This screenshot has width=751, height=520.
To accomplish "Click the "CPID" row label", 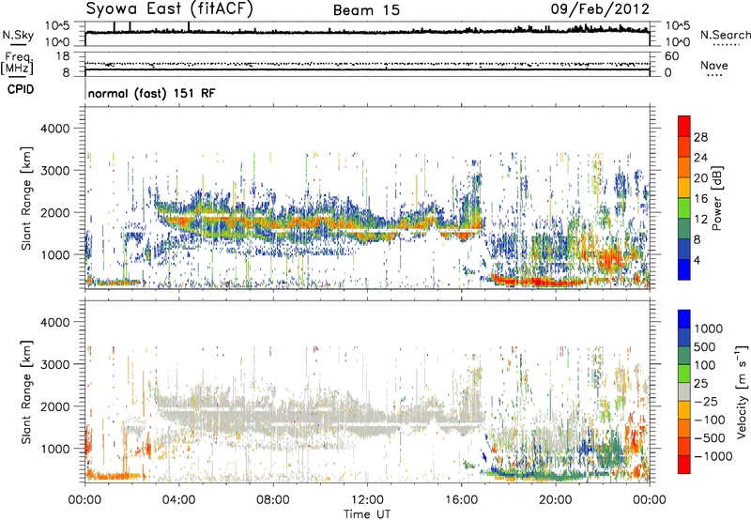I will click(x=21, y=89).
